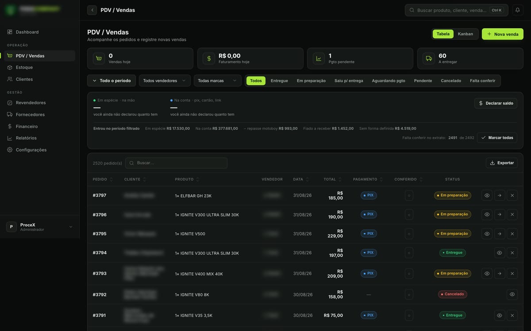
Task: Toggle conferido checkbox for order #3795
Action: click(409, 234)
